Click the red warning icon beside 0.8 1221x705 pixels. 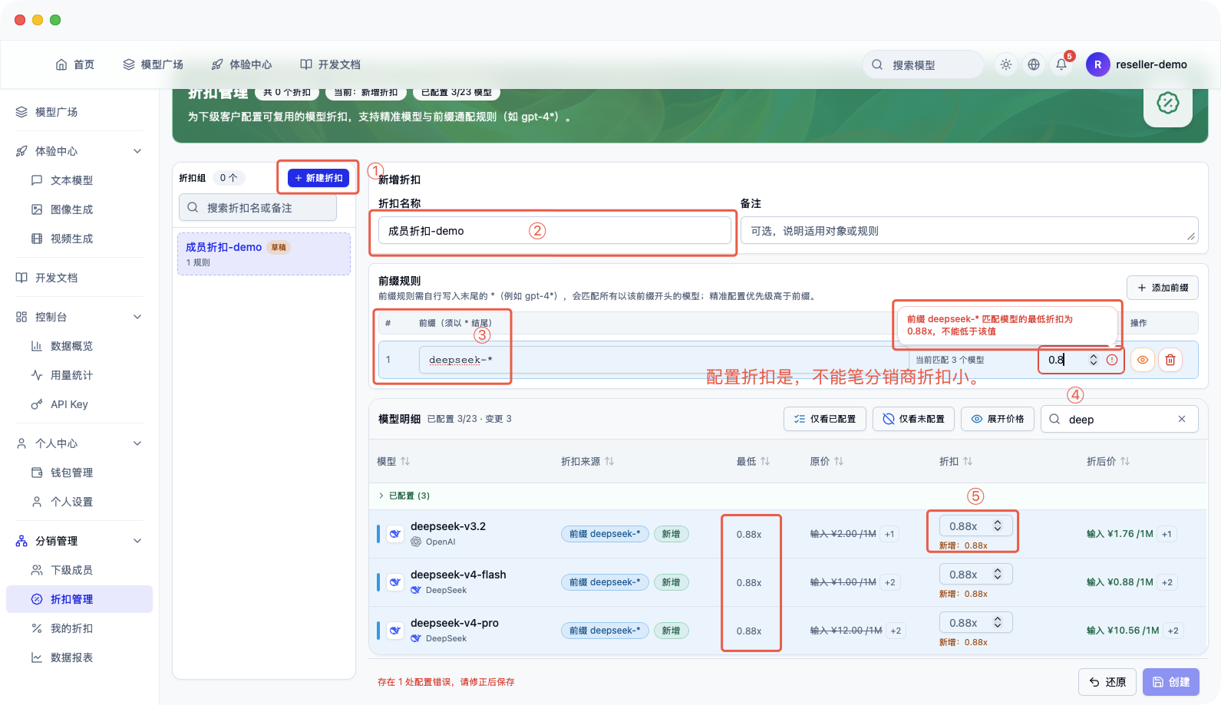(x=1112, y=360)
